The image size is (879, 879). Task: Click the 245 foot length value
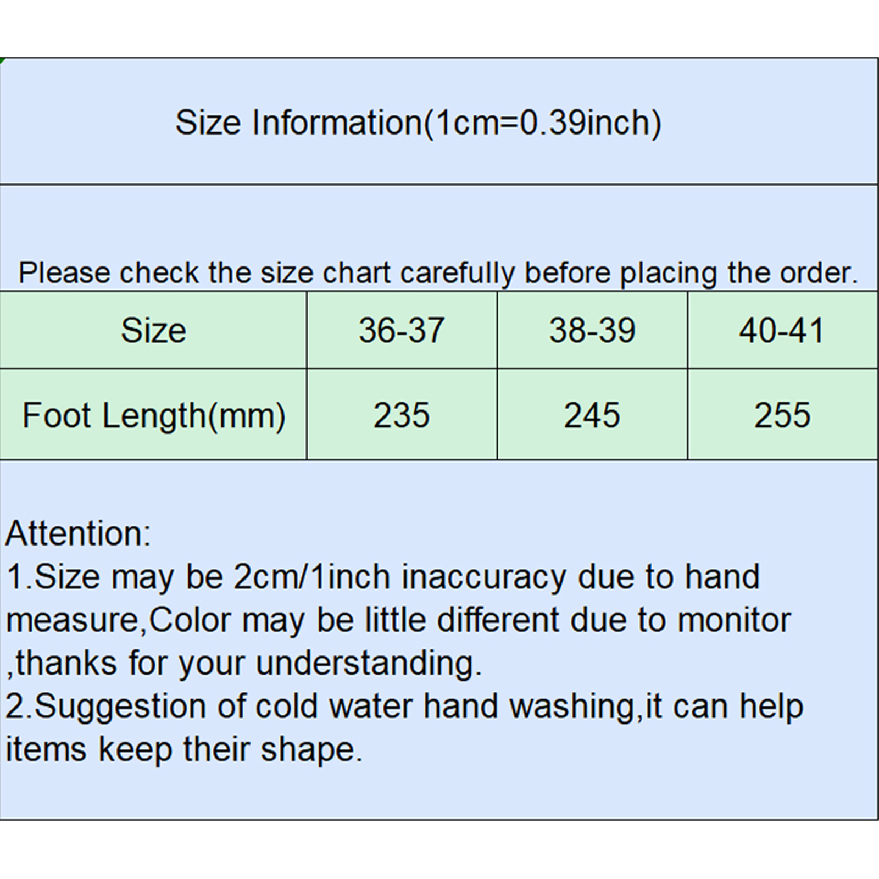[592, 415]
